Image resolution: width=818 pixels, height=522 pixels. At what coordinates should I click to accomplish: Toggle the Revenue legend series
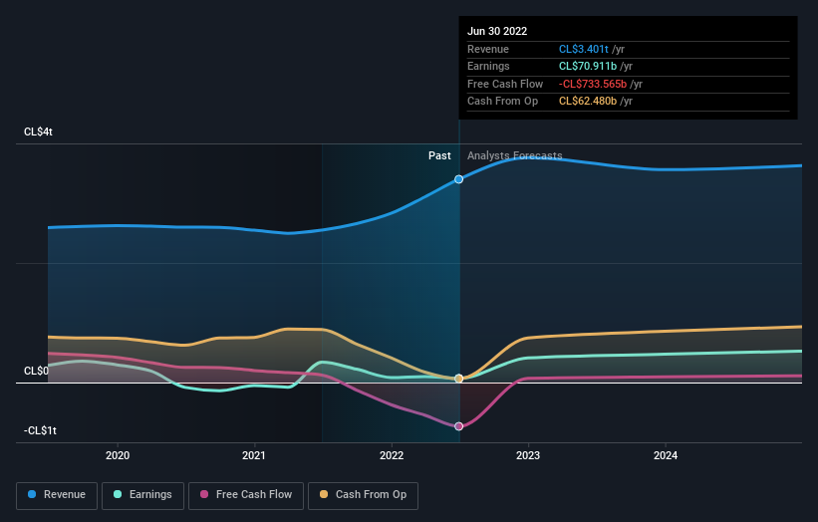[x=57, y=495]
